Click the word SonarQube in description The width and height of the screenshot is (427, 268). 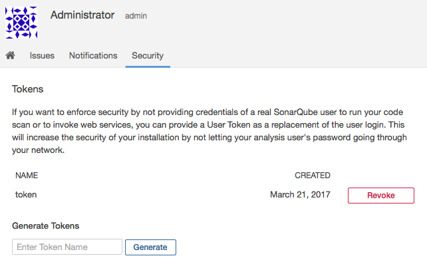pyautogui.click(x=295, y=112)
